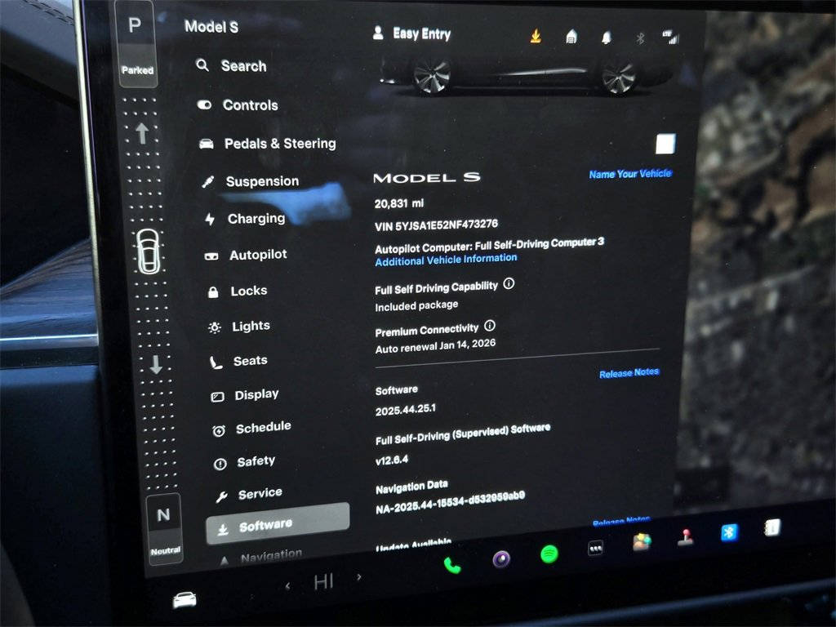Screen dimensions: 836x627
Task: Open Additional Vehicle Information link
Action: [446, 260]
